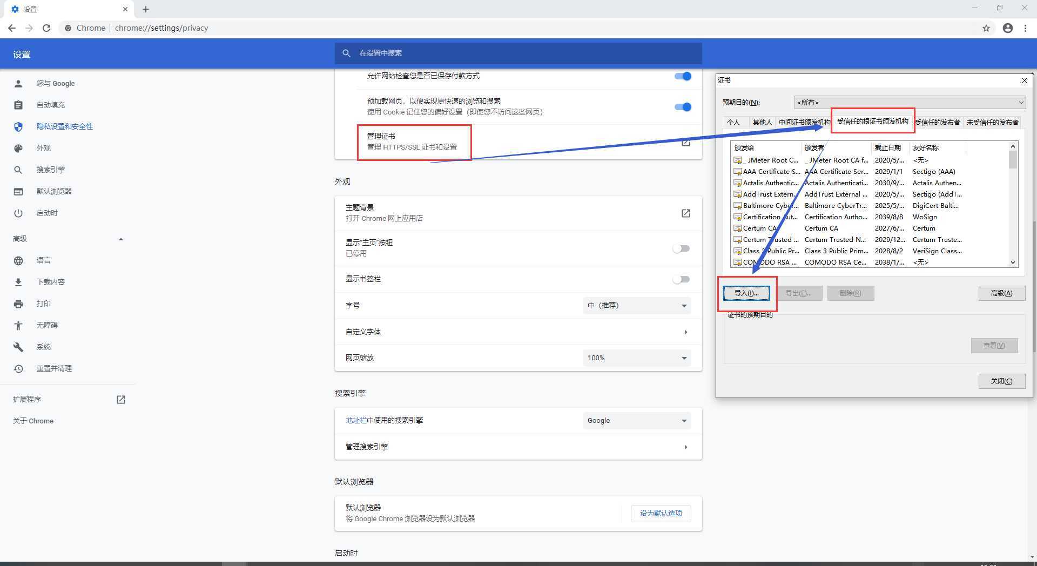Click the forward navigation arrow
This screenshot has width=1037, height=566.
(x=29, y=28)
